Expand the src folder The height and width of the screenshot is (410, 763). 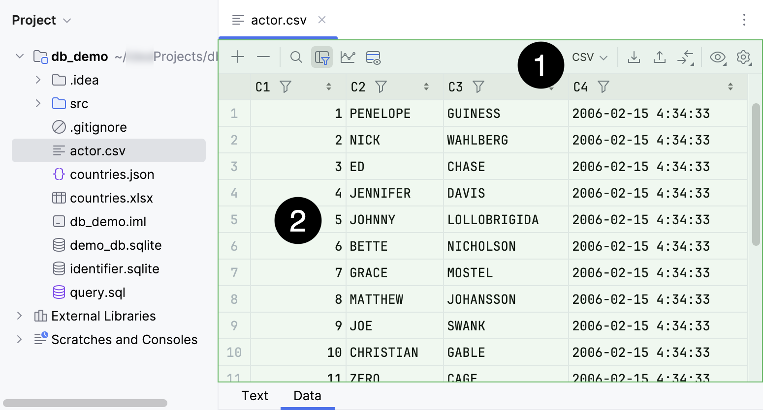coord(38,103)
